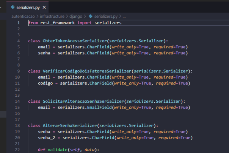The width and height of the screenshot is (229, 153).
Task: Click the Python file icon in the serializers.py tab
Action: (13, 7)
